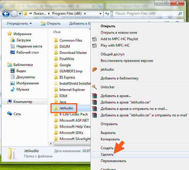Select the Microsoft ASP.NET folder
The width and height of the screenshot is (189, 170).
point(71,120)
